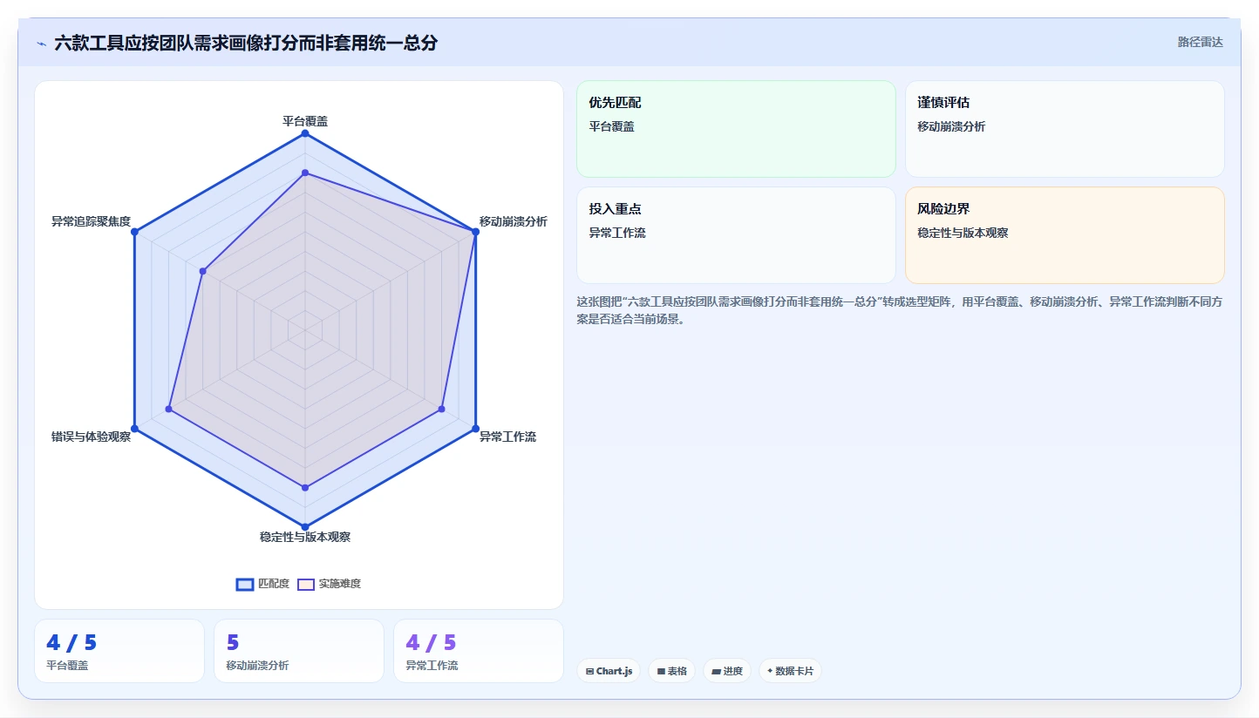Image resolution: width=1259 pixels, height=718 pixels.
Task: Click the 路径雷达 label in header
Action: click(1201, 42)
